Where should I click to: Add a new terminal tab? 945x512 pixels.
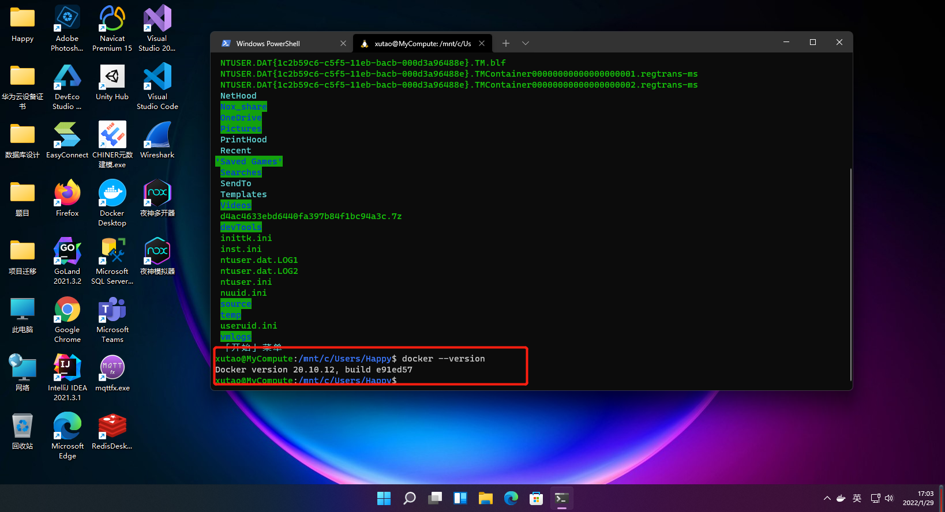pos(506,43)
